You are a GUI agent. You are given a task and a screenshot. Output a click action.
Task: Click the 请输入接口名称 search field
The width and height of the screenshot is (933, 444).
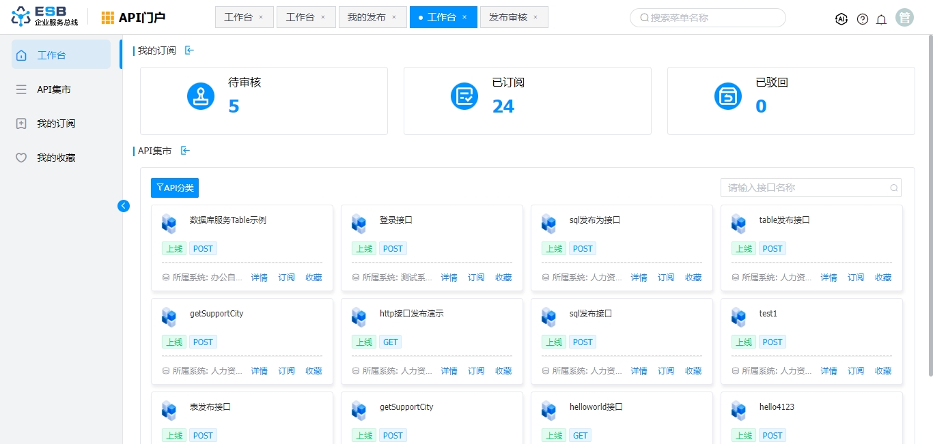coord(806,188)
